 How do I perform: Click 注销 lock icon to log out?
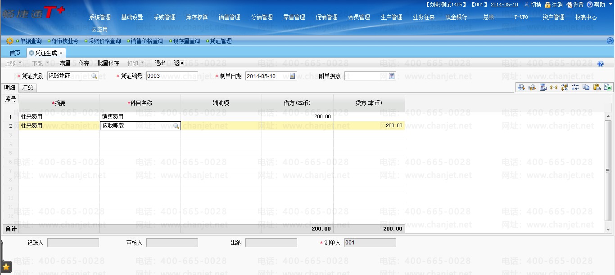coord(547,4)
